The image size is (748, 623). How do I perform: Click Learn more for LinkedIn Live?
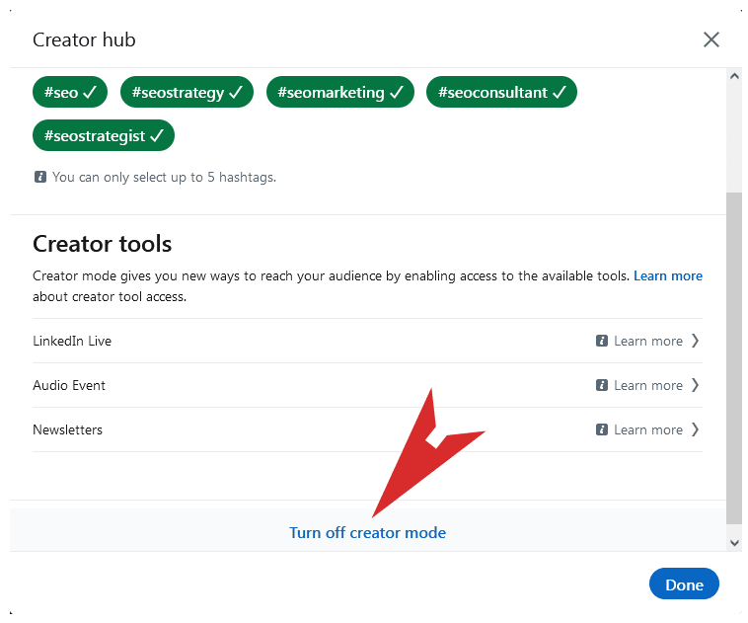tap(647, 341)
